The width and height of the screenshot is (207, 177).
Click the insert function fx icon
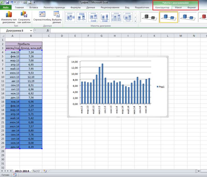[x=48, y=31]
